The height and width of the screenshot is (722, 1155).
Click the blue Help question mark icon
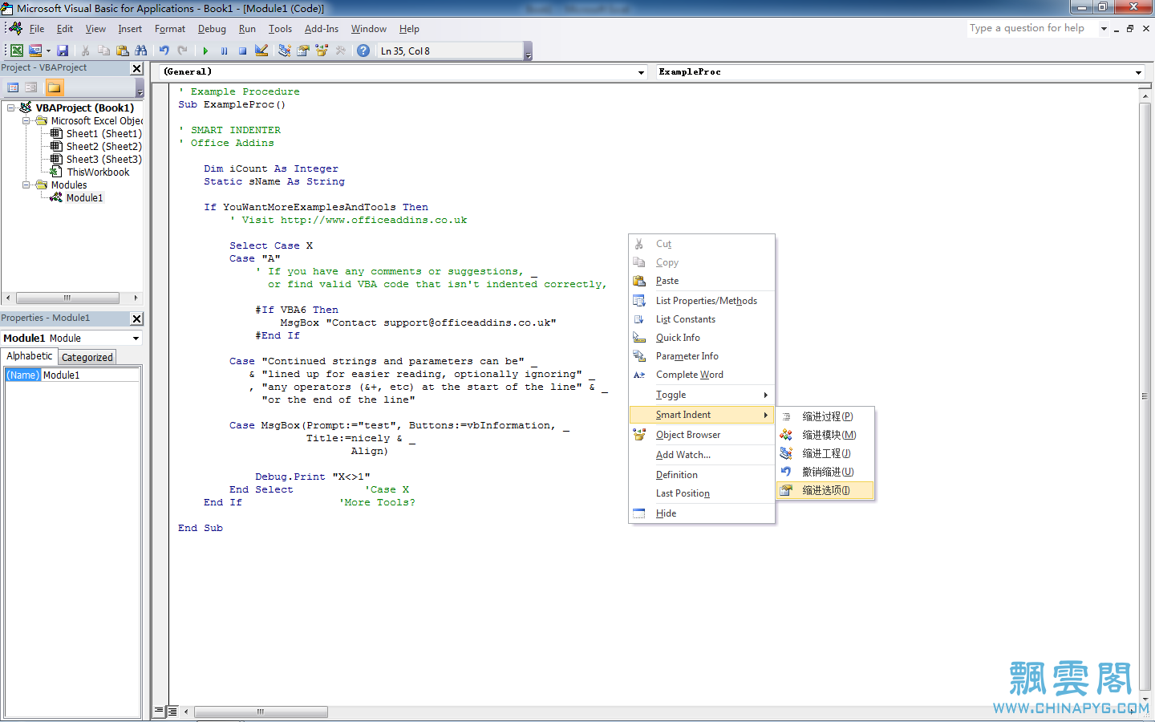pos(363,51)
